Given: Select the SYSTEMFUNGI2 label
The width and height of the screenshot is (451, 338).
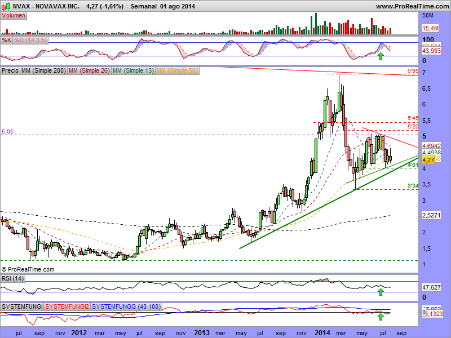Looking at the screenshot, I should tap(67, 306).
